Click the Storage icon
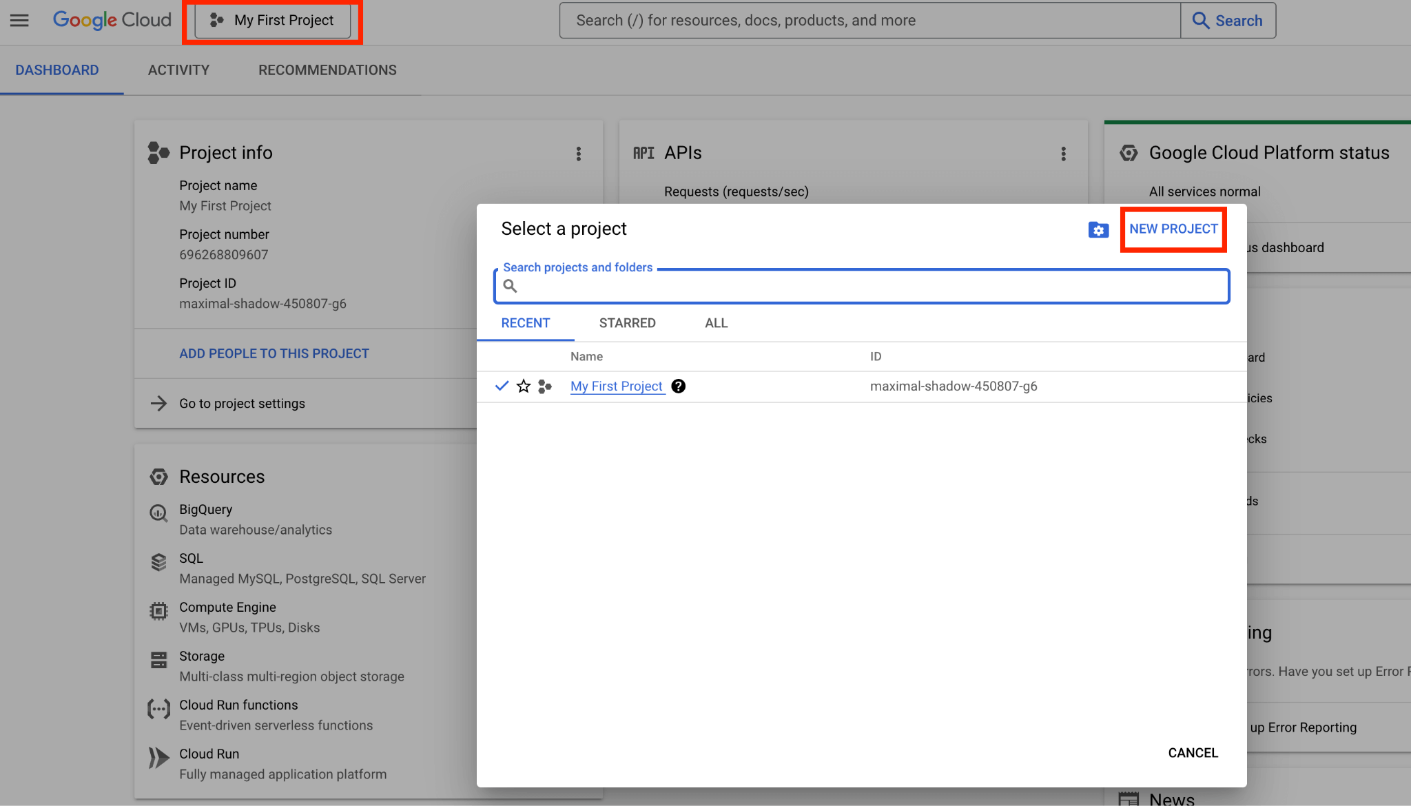Viewport: 1411px width, 806px height. 158,660
